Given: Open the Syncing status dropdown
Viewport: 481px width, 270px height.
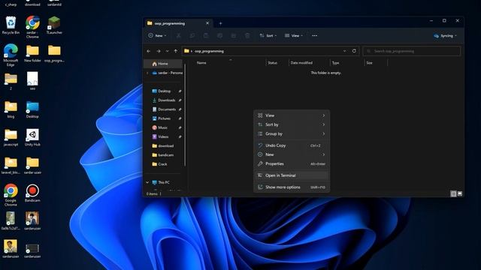Looking at the screenshot, I should pos(445,36).
